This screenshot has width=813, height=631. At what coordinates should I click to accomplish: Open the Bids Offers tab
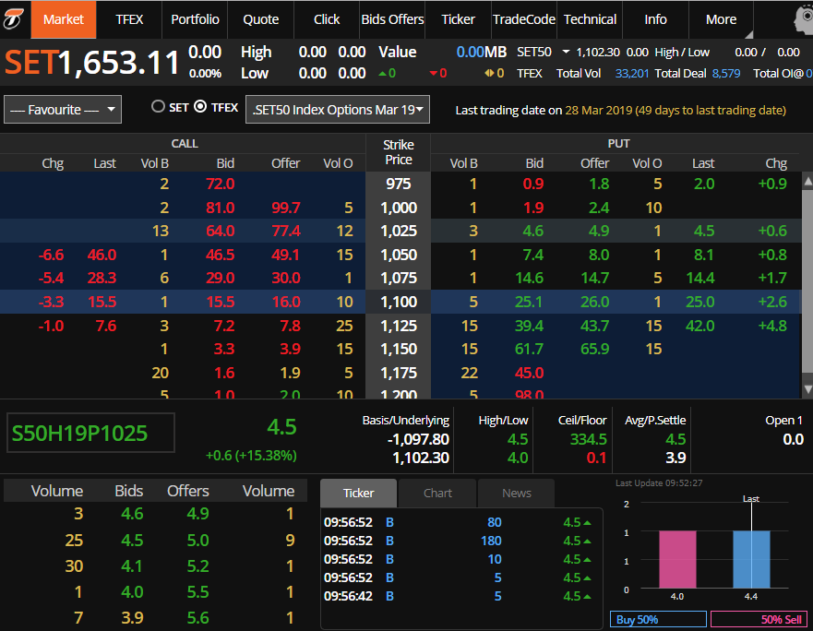coord(392,19)
